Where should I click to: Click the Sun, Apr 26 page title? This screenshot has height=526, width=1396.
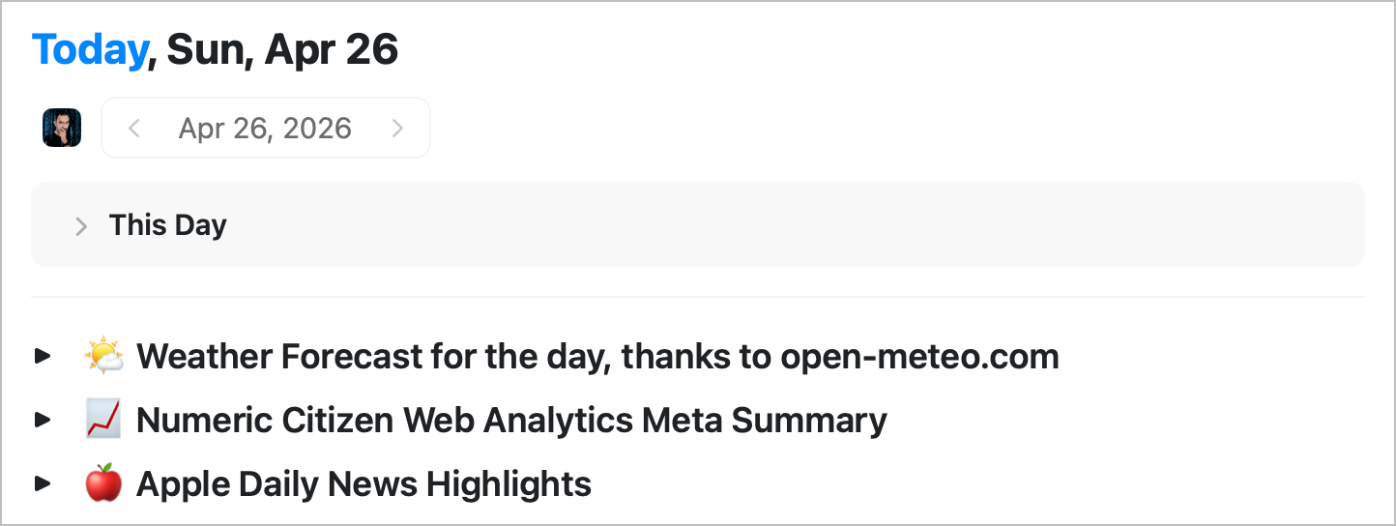(282, 49)
